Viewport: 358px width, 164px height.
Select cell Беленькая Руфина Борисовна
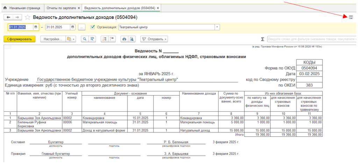(40, 124)
